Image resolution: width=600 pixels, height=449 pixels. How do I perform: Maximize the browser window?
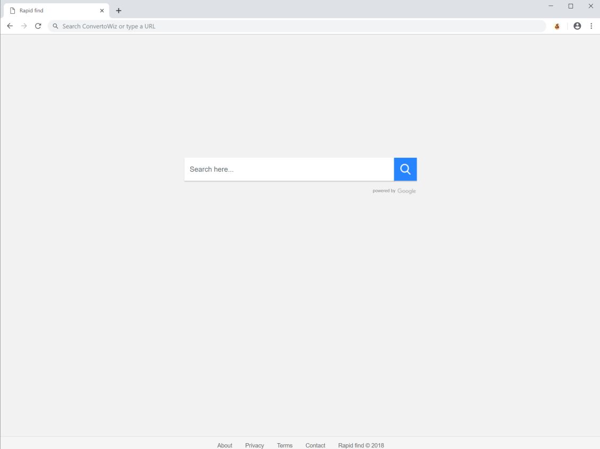point(571,6)
